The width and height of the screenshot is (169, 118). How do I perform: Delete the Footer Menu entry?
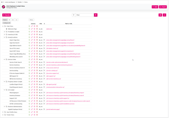pos(37,115)
